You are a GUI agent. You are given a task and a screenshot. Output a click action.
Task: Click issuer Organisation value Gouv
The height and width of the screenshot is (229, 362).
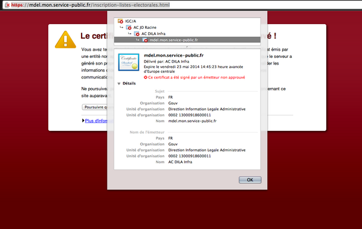[x=173, y=144]
